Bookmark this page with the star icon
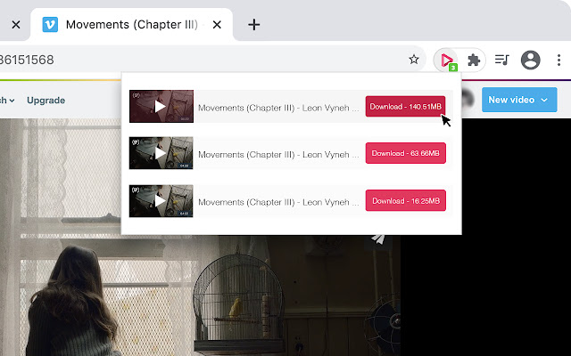This screenshot has height=356, width=571. (414, 60)
